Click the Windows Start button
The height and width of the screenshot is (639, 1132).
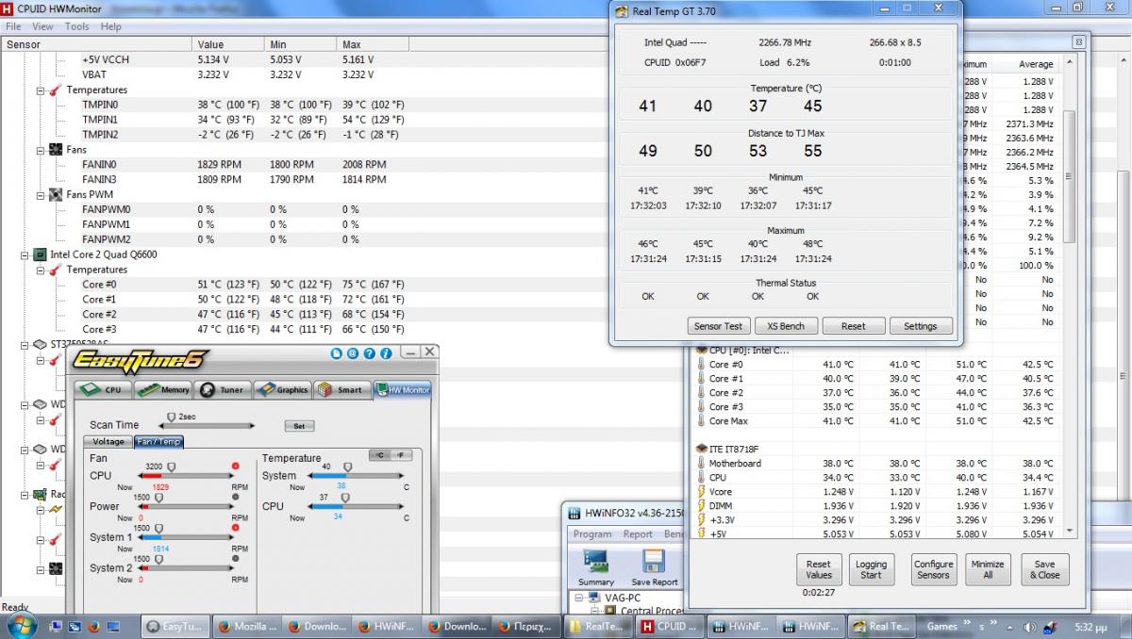21,625
